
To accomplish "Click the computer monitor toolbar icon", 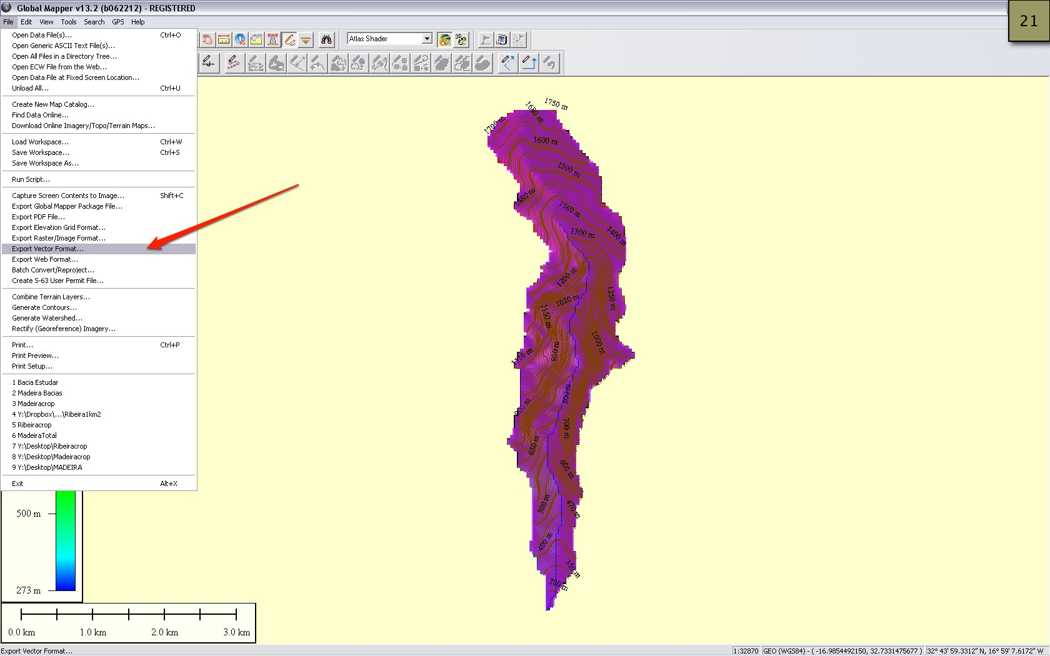I will click(x=501, y=39).
